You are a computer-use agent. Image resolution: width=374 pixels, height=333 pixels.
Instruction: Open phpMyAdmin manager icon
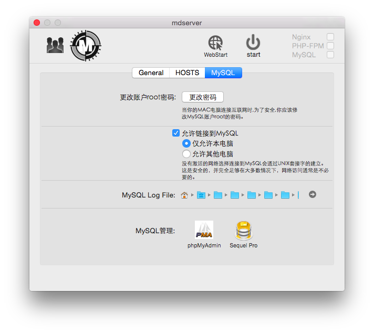[x=204, y=230]
